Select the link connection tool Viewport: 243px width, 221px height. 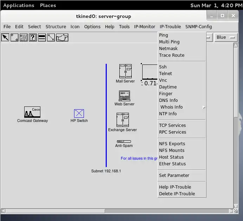51,37
